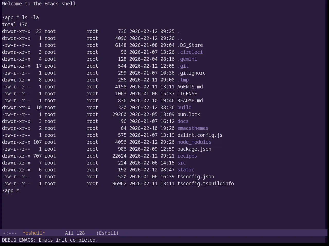
Task: Click the eslint.config.js file name
Action: [200, 135]
